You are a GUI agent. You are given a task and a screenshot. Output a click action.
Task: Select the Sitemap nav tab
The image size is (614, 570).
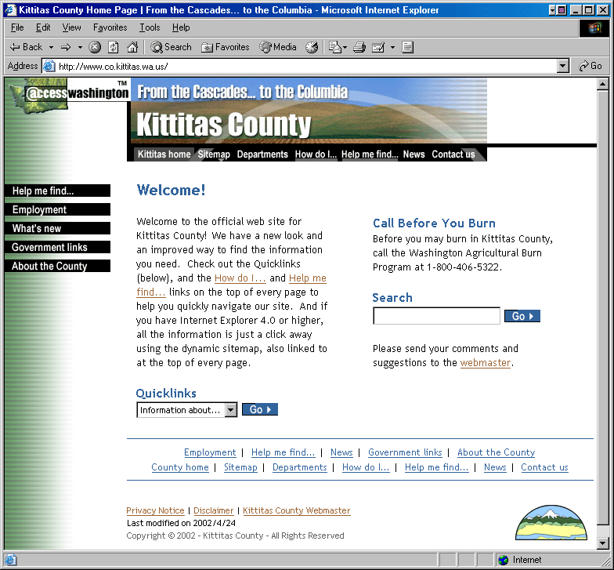[214, 154]
